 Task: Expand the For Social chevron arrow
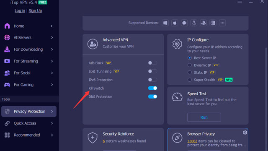pyautogui.click(x=52, y=73)
